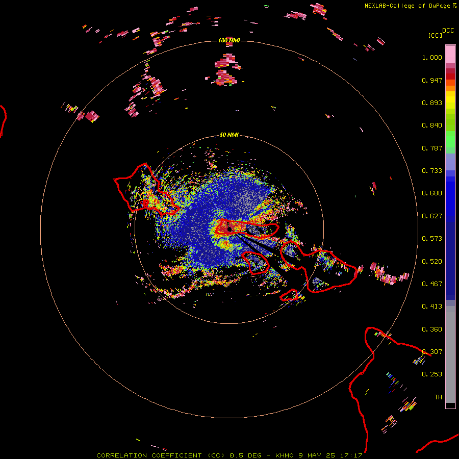459x459 pixels.
Task: Select the 0.360 legend value
Action: [432, 329]
